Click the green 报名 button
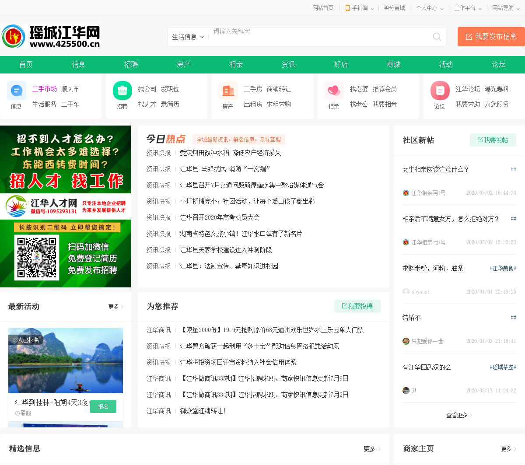The height and width of the screenshot is (465, 525). tap(103, 406)
